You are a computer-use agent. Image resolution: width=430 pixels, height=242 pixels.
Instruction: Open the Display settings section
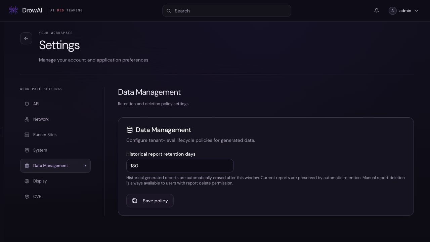55,181
